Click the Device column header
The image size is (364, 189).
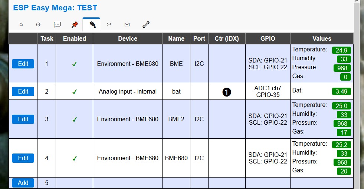coord(128,38)
